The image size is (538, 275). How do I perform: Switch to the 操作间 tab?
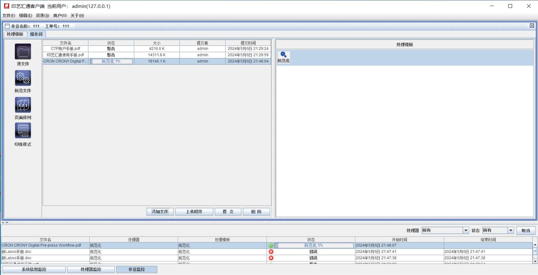click(36, 34)
